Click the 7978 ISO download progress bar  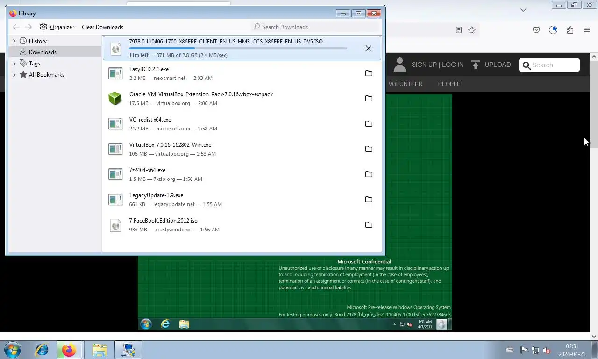[238, 48]
